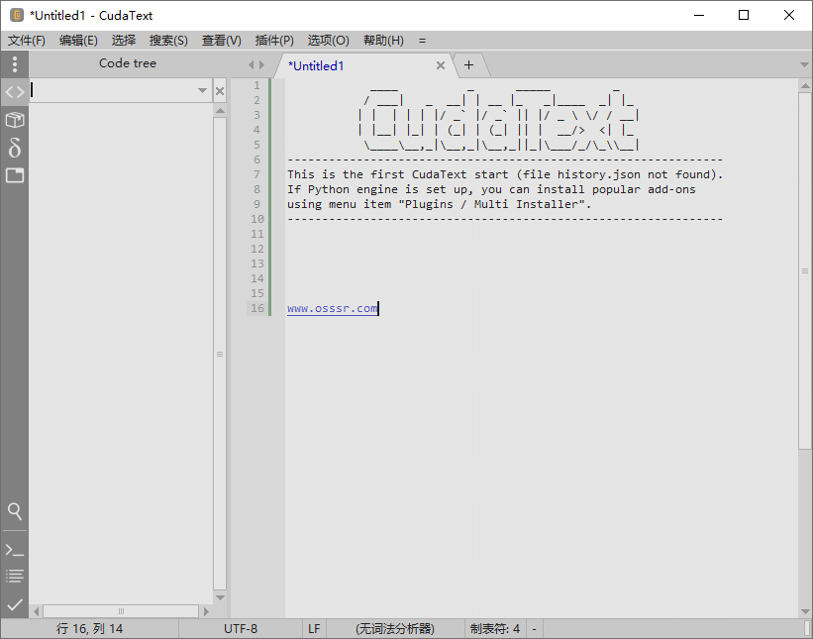Show the Output list panel icon
Viewport: 813px width, 639px height.
(14, 576)
